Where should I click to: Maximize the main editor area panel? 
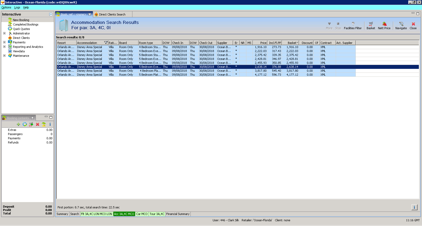click(x=418, y=14)
